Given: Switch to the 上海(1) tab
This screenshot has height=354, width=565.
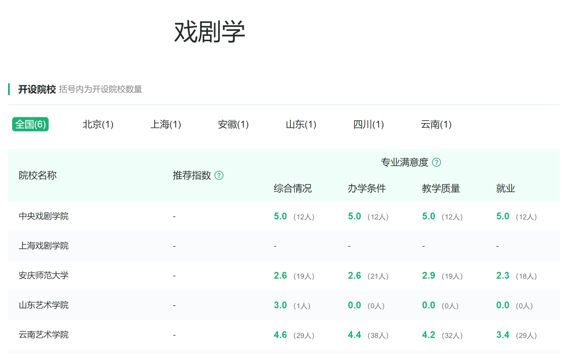Looking at the screenshot, I should [x=165, y=124].
